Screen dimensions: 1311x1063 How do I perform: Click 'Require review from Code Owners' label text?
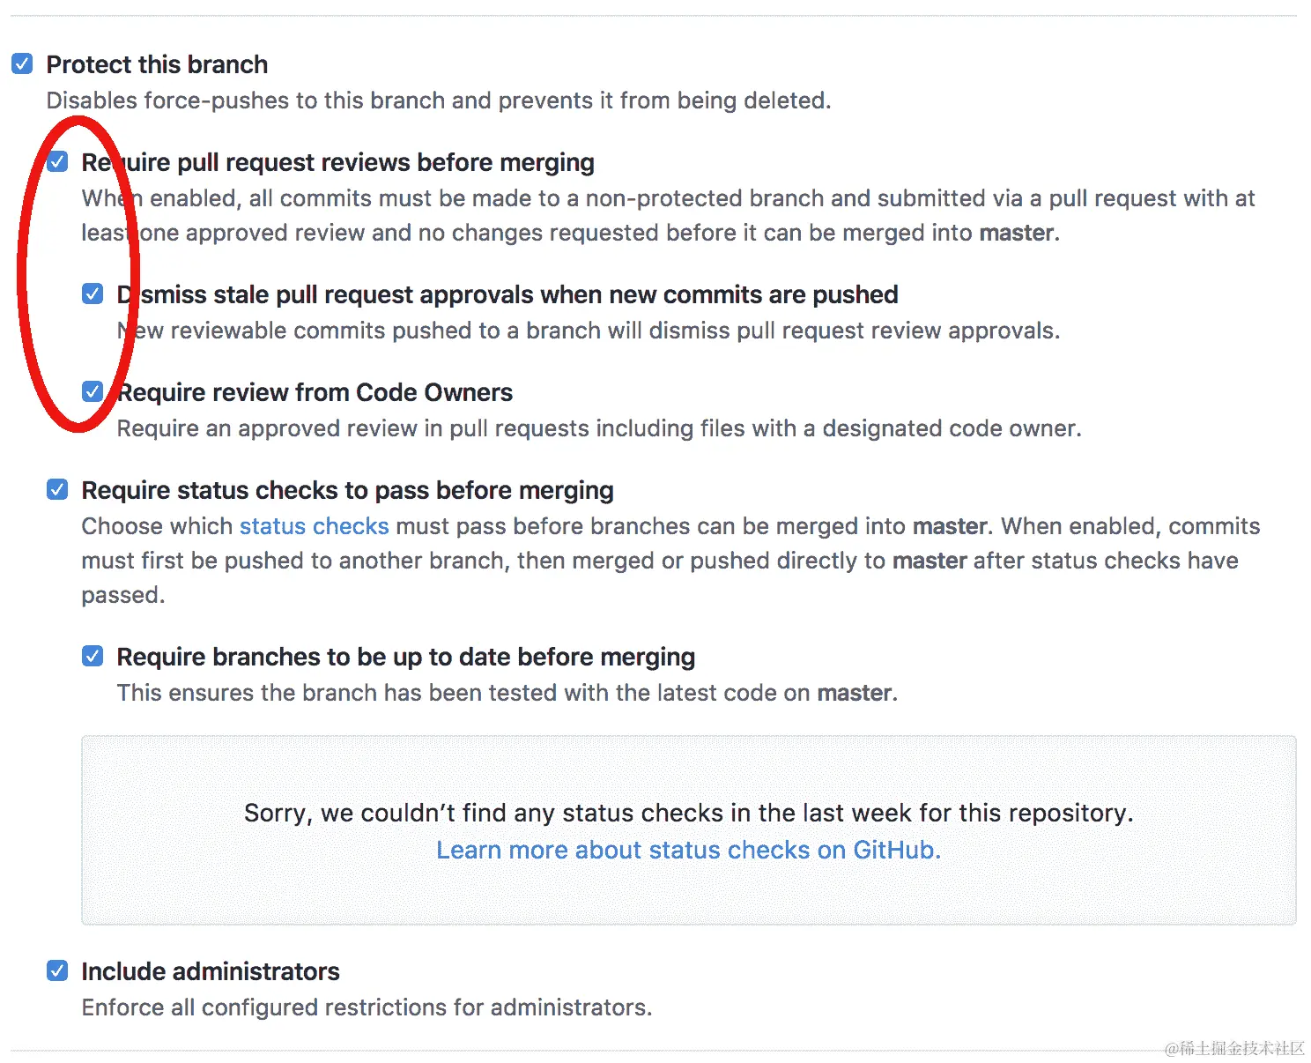click(315, 392)
